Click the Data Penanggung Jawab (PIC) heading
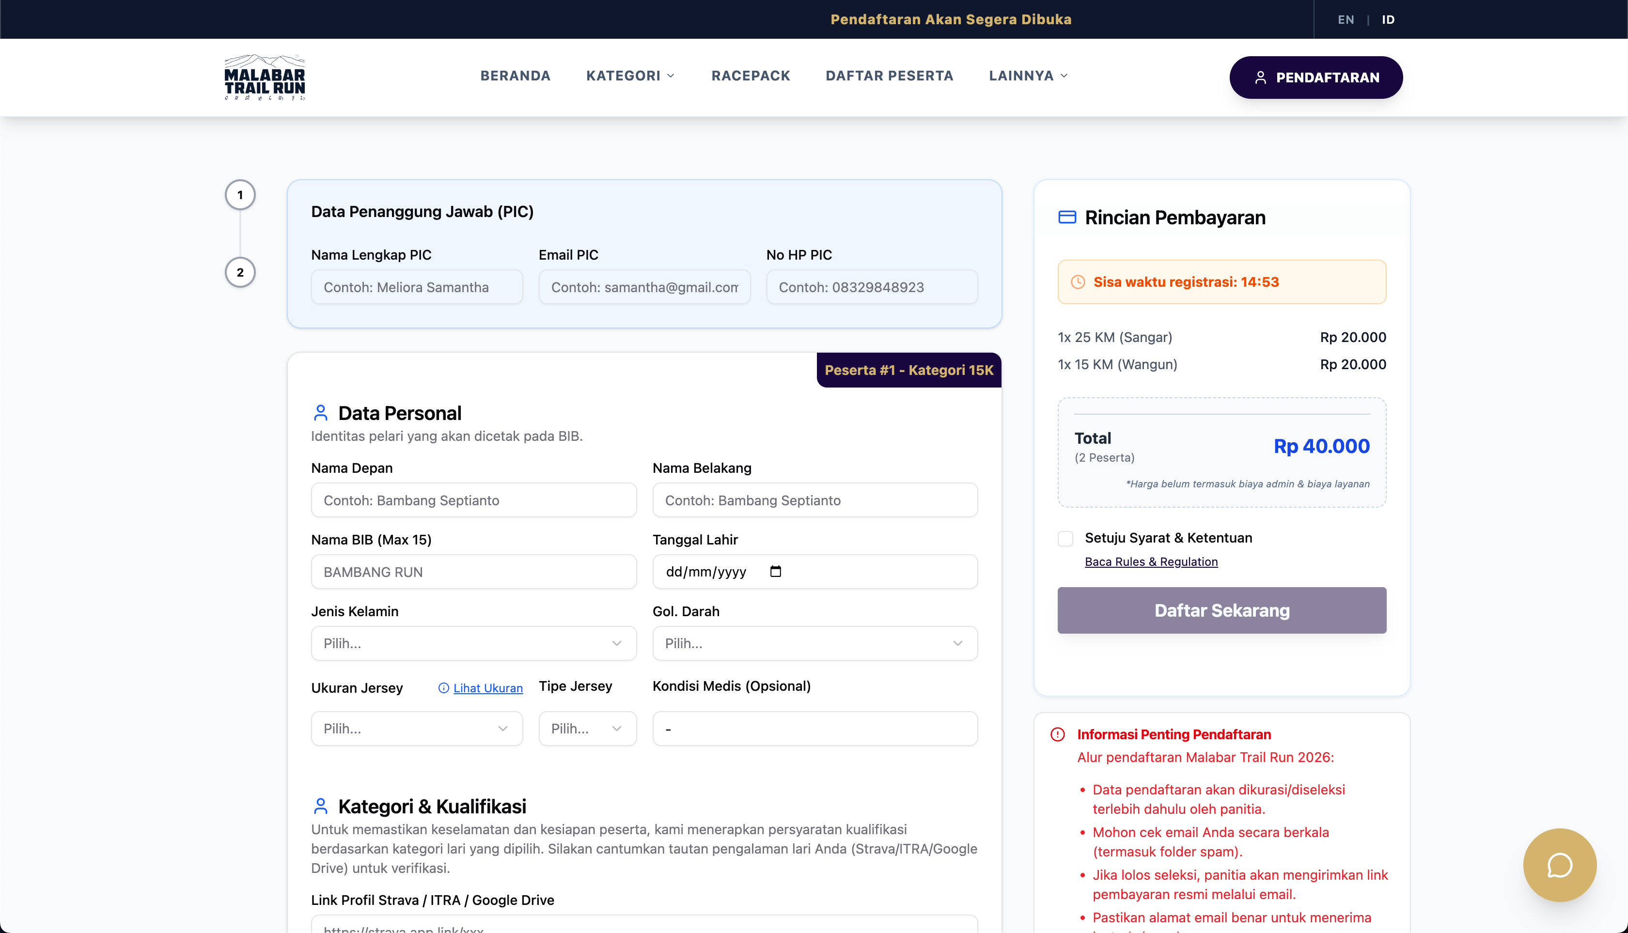Image resolution: width=1628 pixels, height=933 pixels. click(423, 212)
